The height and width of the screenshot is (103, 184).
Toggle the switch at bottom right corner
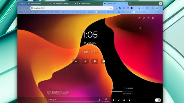[158, 100]
